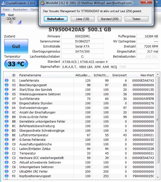Click the Schlecht... column header

(101, 75)
